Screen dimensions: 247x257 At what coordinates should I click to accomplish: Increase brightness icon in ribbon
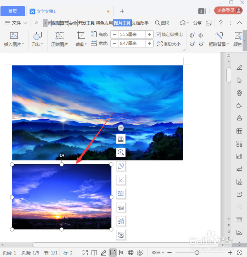tap(192, 44)
